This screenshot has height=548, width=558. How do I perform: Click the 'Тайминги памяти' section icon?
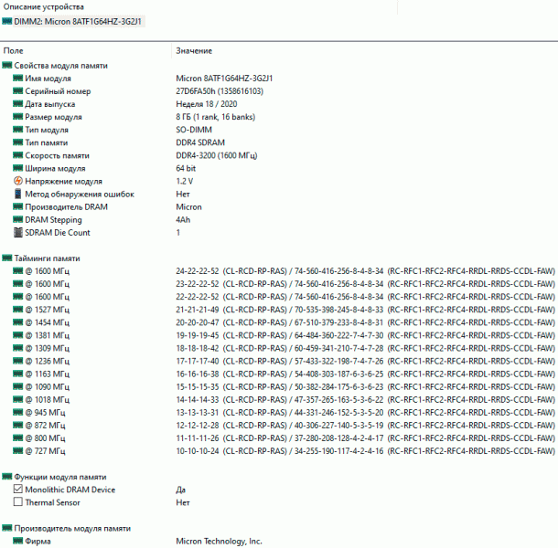(x=6, y=258)
